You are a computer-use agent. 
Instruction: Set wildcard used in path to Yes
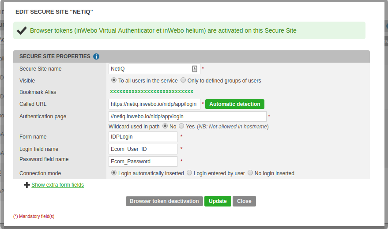pos(181,126)
